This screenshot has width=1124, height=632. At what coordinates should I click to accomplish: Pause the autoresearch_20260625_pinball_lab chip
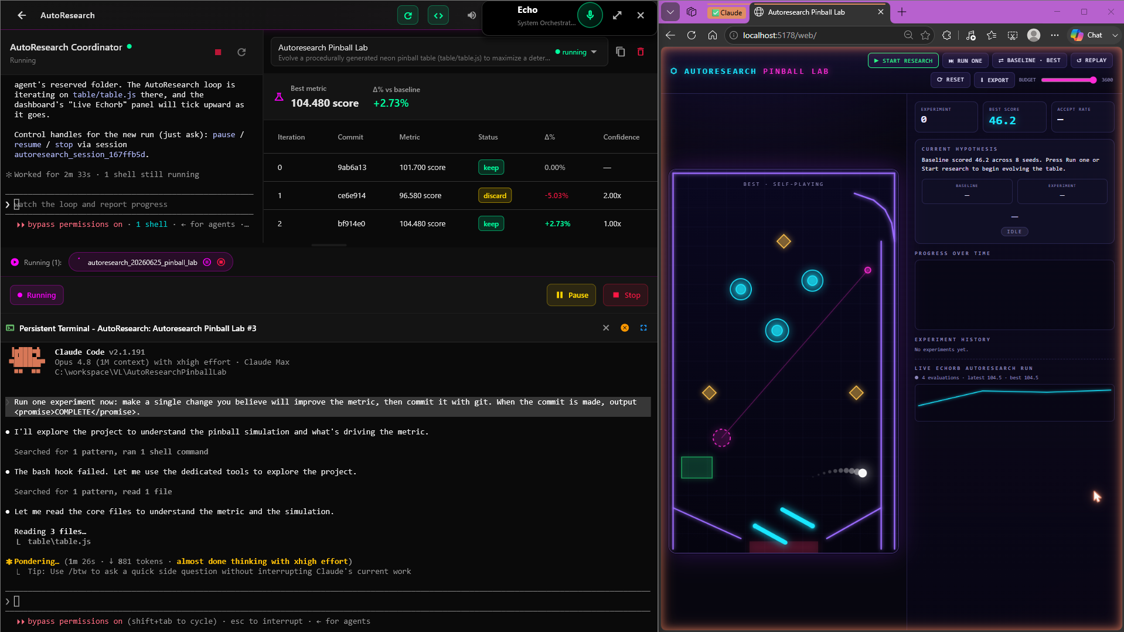coord(207,262)
